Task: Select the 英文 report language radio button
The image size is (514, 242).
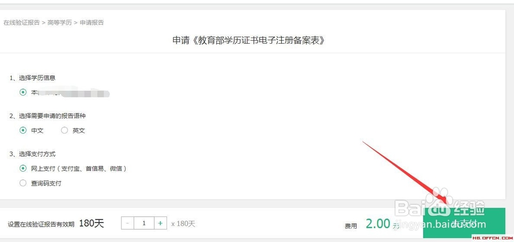Action: 64,131
